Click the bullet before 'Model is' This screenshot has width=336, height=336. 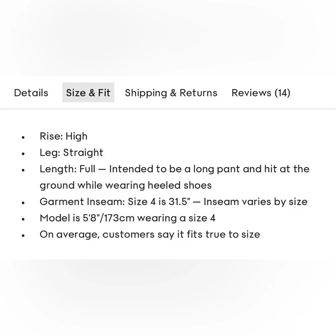coord(23,219)
